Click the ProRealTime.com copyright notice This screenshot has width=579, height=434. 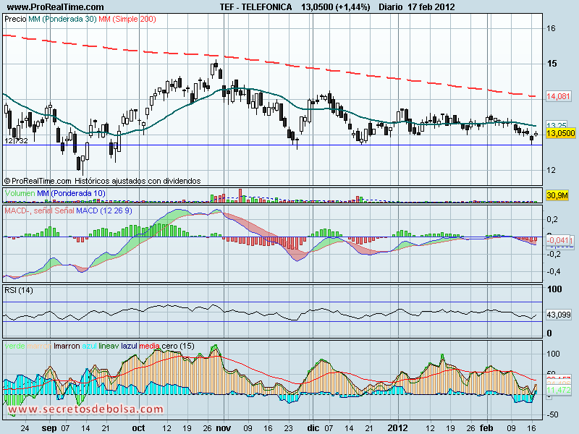pos(102,181)
